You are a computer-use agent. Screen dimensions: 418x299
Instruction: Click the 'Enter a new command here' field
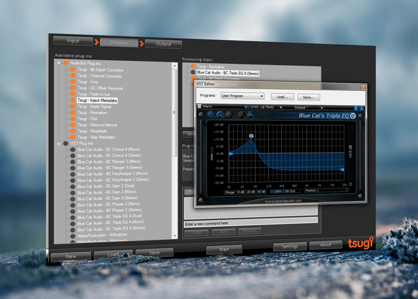(251, 222)
